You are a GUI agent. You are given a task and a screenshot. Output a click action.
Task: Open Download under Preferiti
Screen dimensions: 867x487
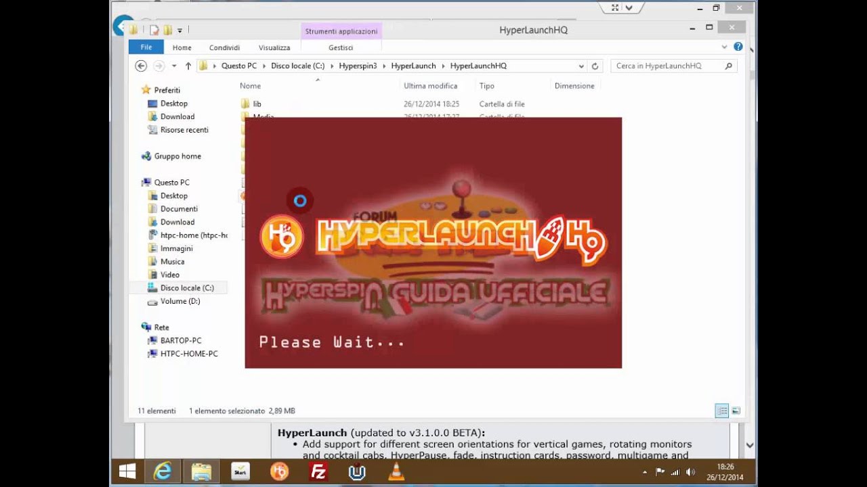[x=177, y=116]
